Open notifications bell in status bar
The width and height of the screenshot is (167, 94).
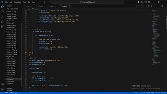coord(165,93)
